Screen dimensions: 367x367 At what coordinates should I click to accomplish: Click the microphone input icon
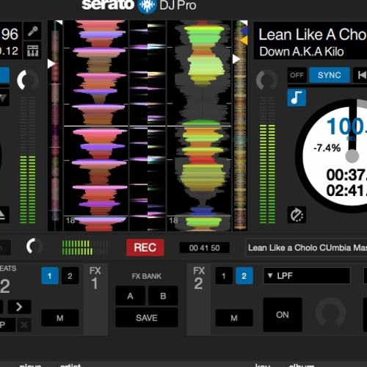[32, 31]
